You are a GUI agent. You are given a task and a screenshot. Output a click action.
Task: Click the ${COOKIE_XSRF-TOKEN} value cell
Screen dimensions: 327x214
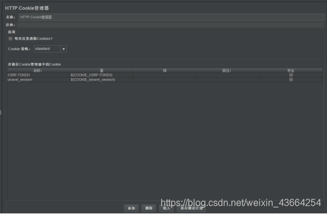tap(102, 75)
